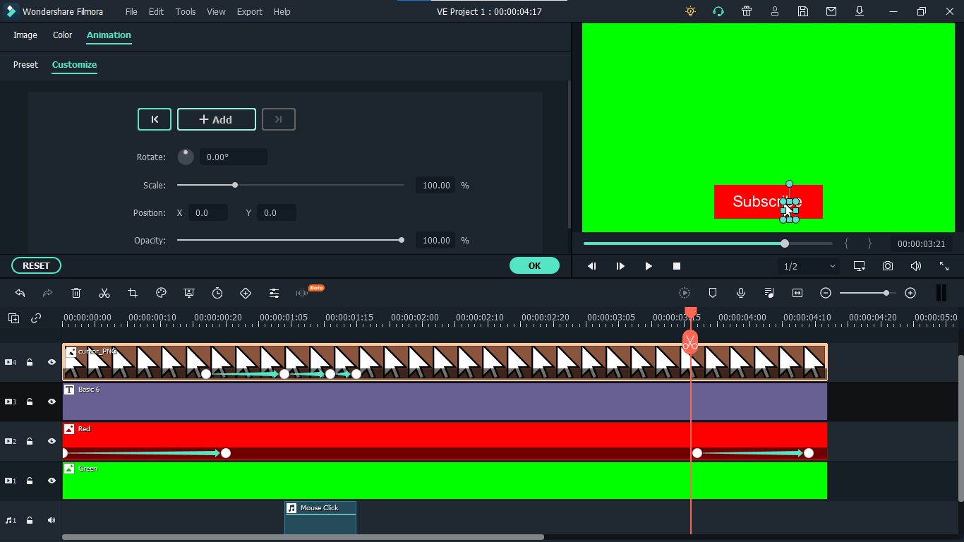Switch to the Color tab
Screen dimensions: 964x542
click(x=63, y=35)
